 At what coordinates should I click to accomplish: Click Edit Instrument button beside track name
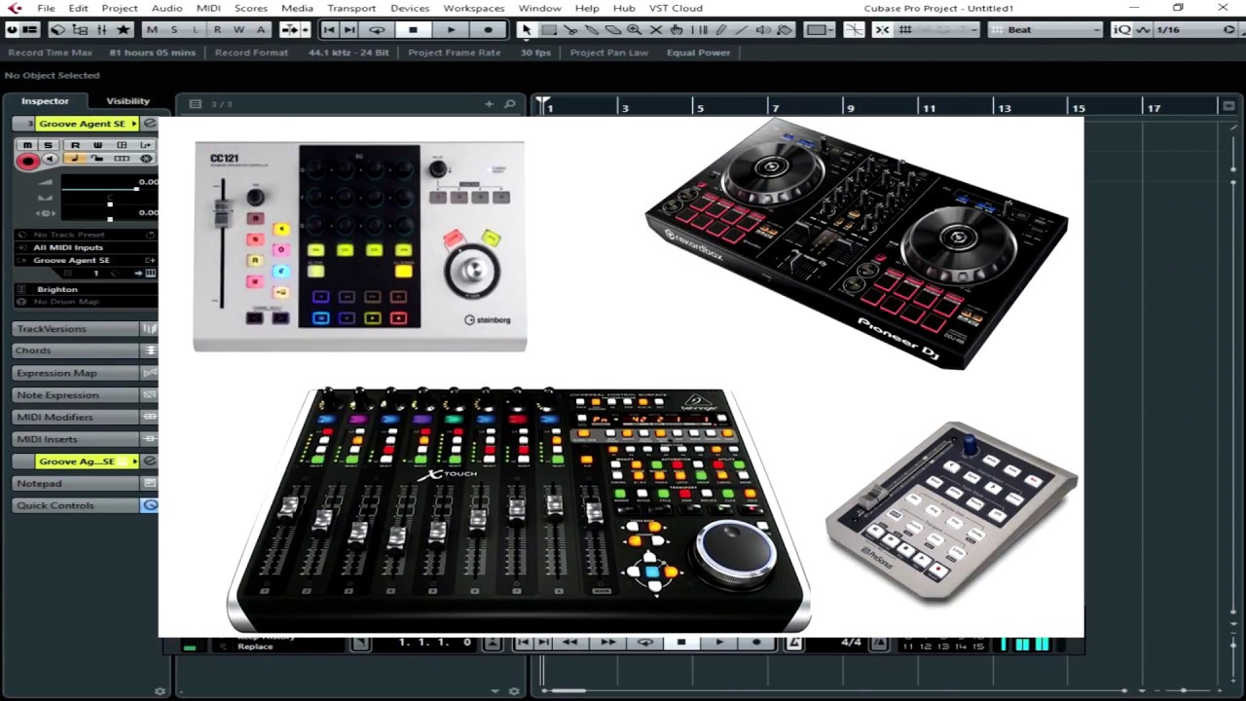149,124
